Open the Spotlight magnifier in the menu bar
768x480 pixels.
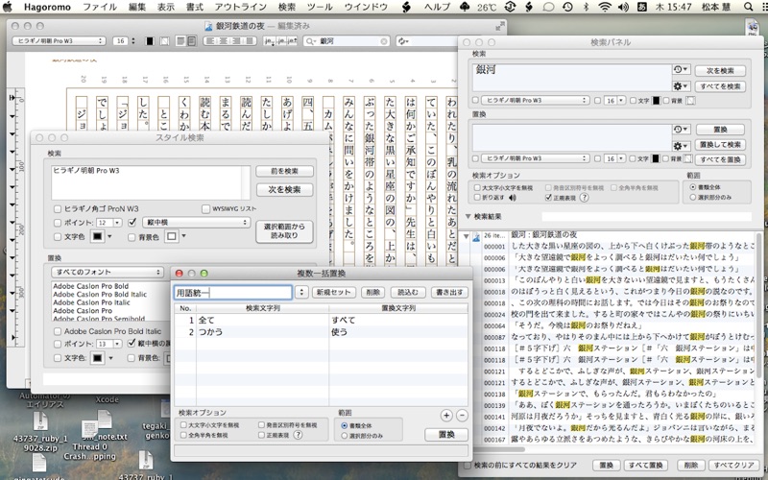point(748,7)
